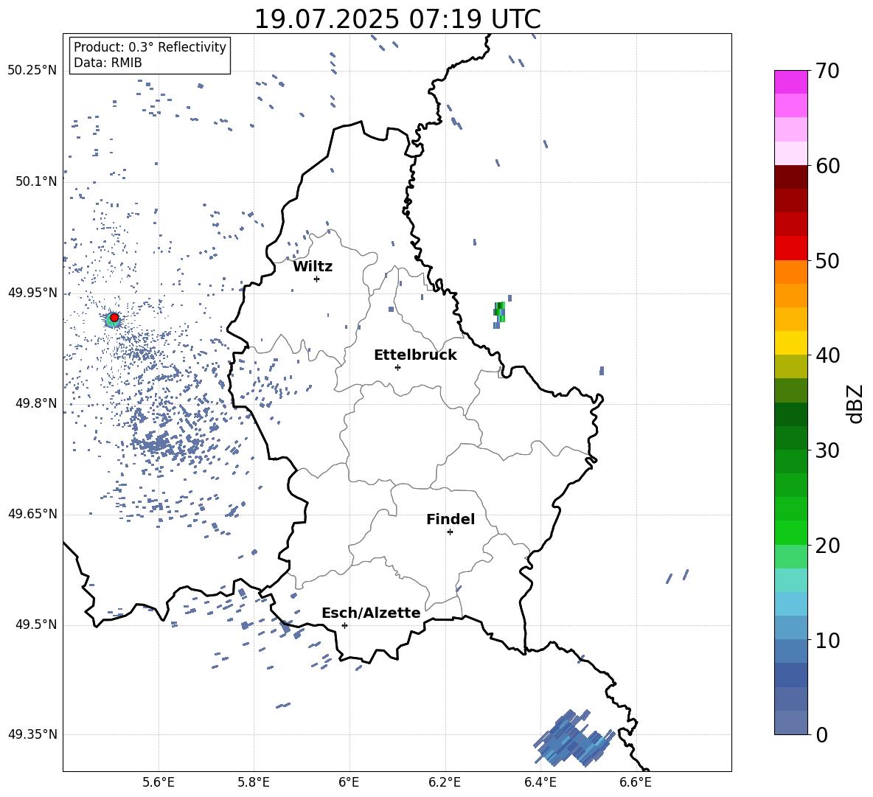Click the dark blue colorbar band below 10
This screenshot has height=797, width=873.
[x=791, y=675]
